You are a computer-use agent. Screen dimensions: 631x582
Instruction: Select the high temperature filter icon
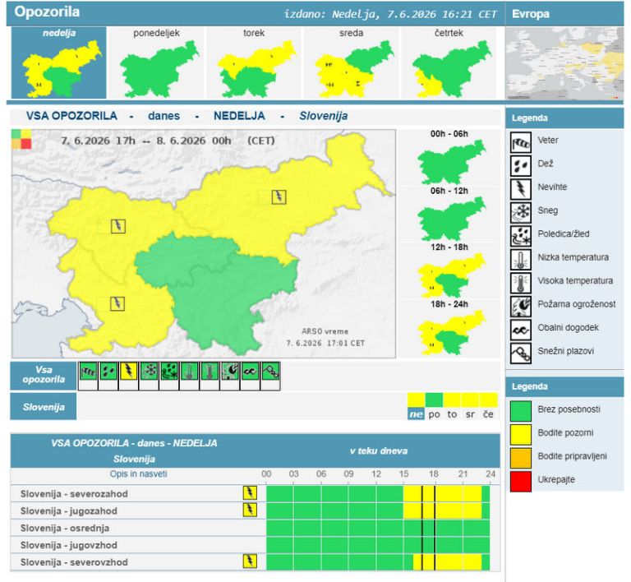pyautogui.click(x=210, y=371)
